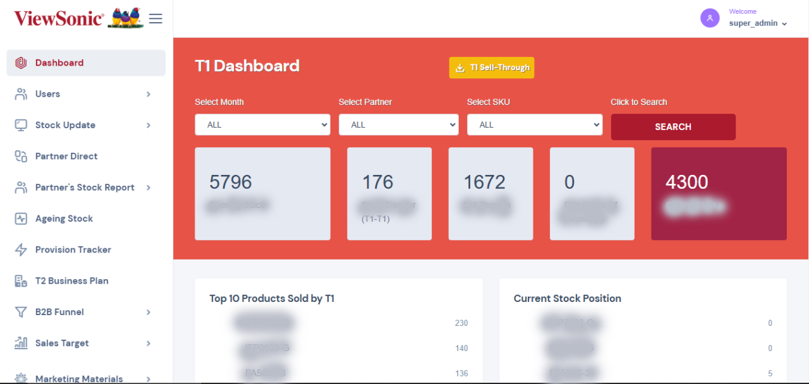
Task: Click the B2B Funnel filter icon
Action: pyautogui.click(x=21, y=312)
